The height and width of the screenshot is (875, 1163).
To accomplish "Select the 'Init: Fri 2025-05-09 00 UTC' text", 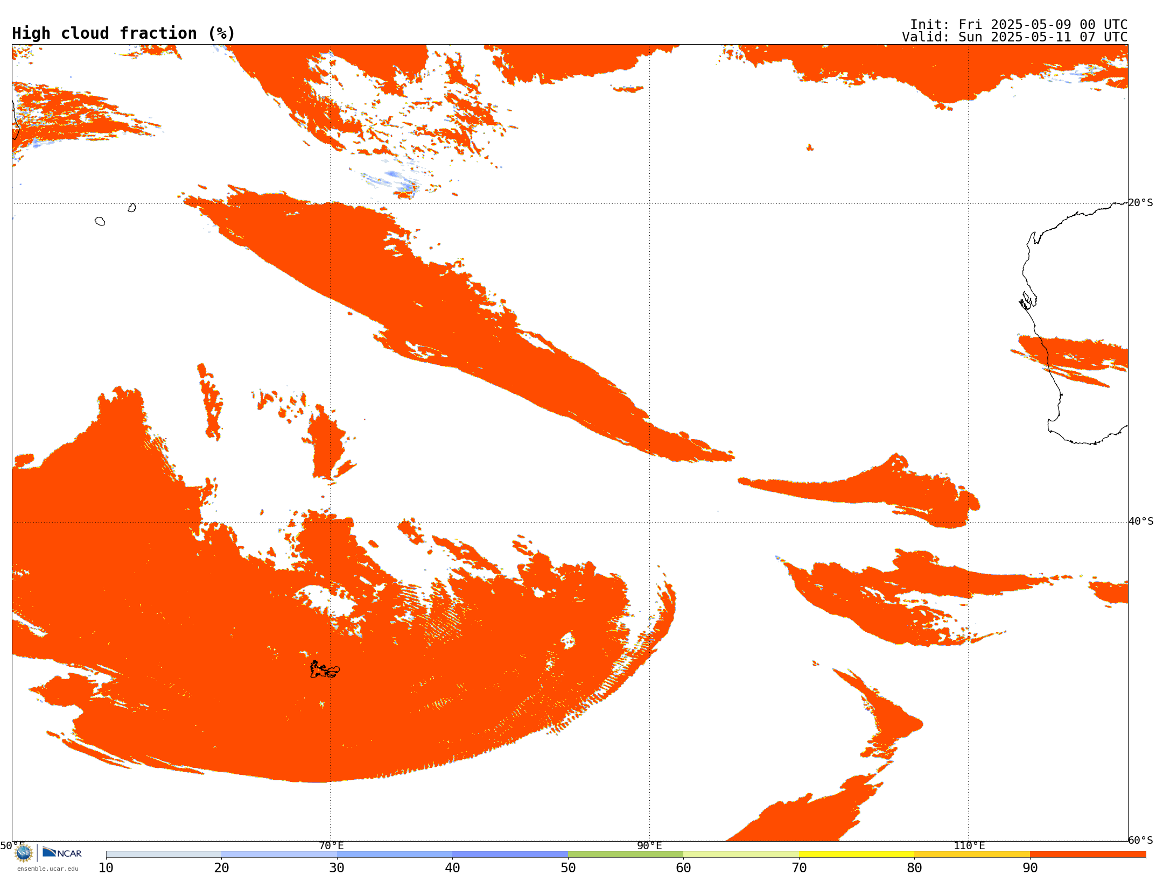I will point(1019,25).
